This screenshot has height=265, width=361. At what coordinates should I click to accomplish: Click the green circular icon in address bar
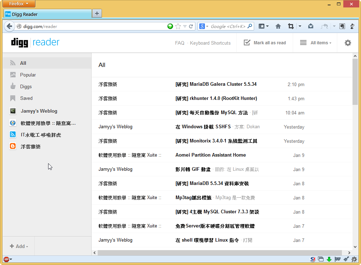[170, 26]
